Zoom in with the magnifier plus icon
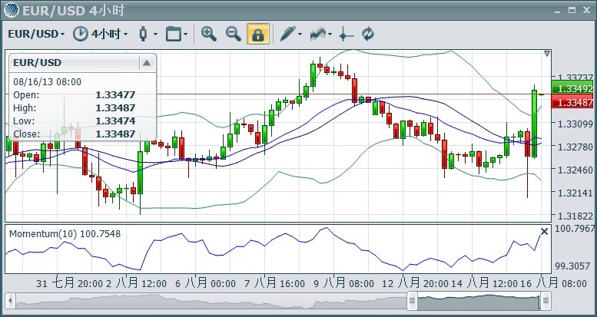This screenshot has width=597, height=317. [x=209, y=34]
